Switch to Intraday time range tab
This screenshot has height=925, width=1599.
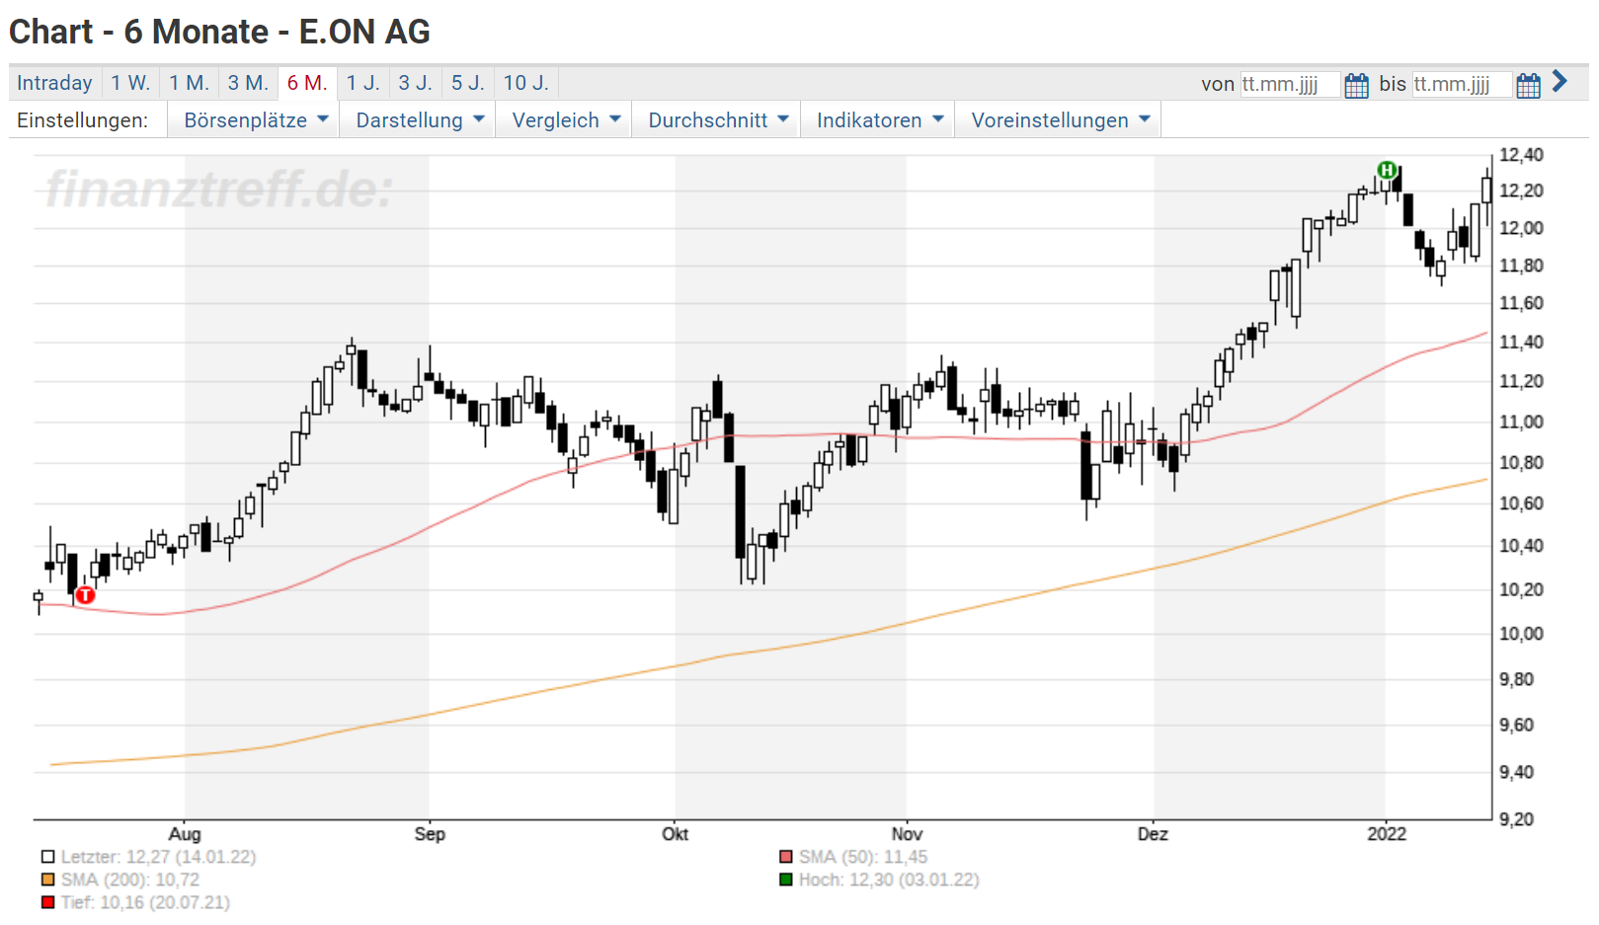pos(54,83)
